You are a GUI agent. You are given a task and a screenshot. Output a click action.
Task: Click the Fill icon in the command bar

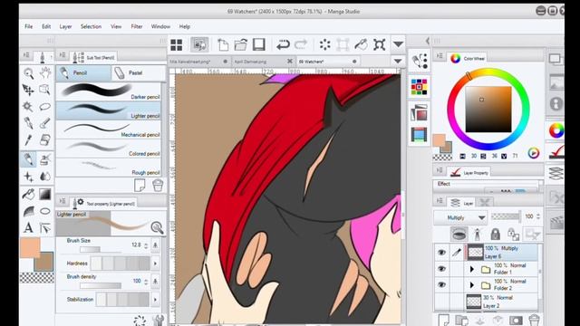[361, 44]
